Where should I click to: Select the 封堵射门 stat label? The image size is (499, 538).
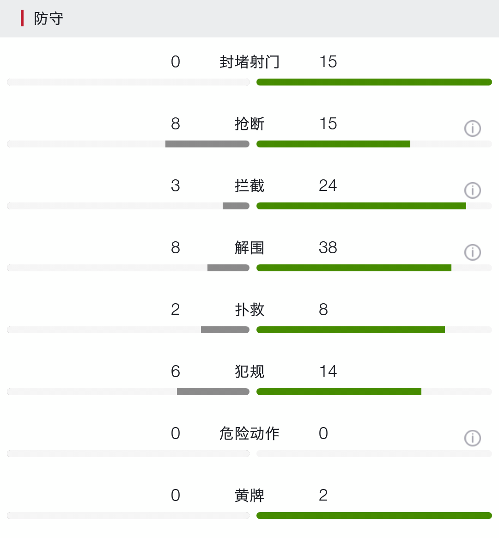click(x=249, y=62)
